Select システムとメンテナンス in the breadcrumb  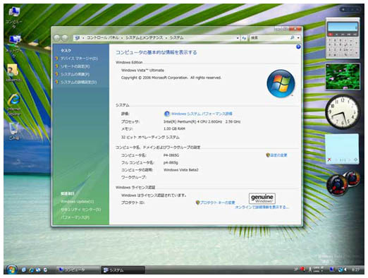point(144,37)
